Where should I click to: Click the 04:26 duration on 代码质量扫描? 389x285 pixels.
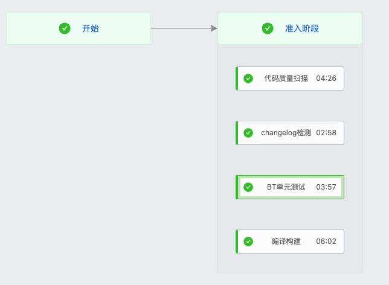pos(326,78)
